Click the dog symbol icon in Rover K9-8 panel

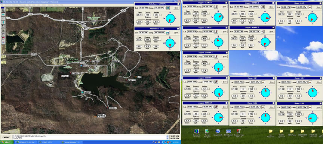310,107
